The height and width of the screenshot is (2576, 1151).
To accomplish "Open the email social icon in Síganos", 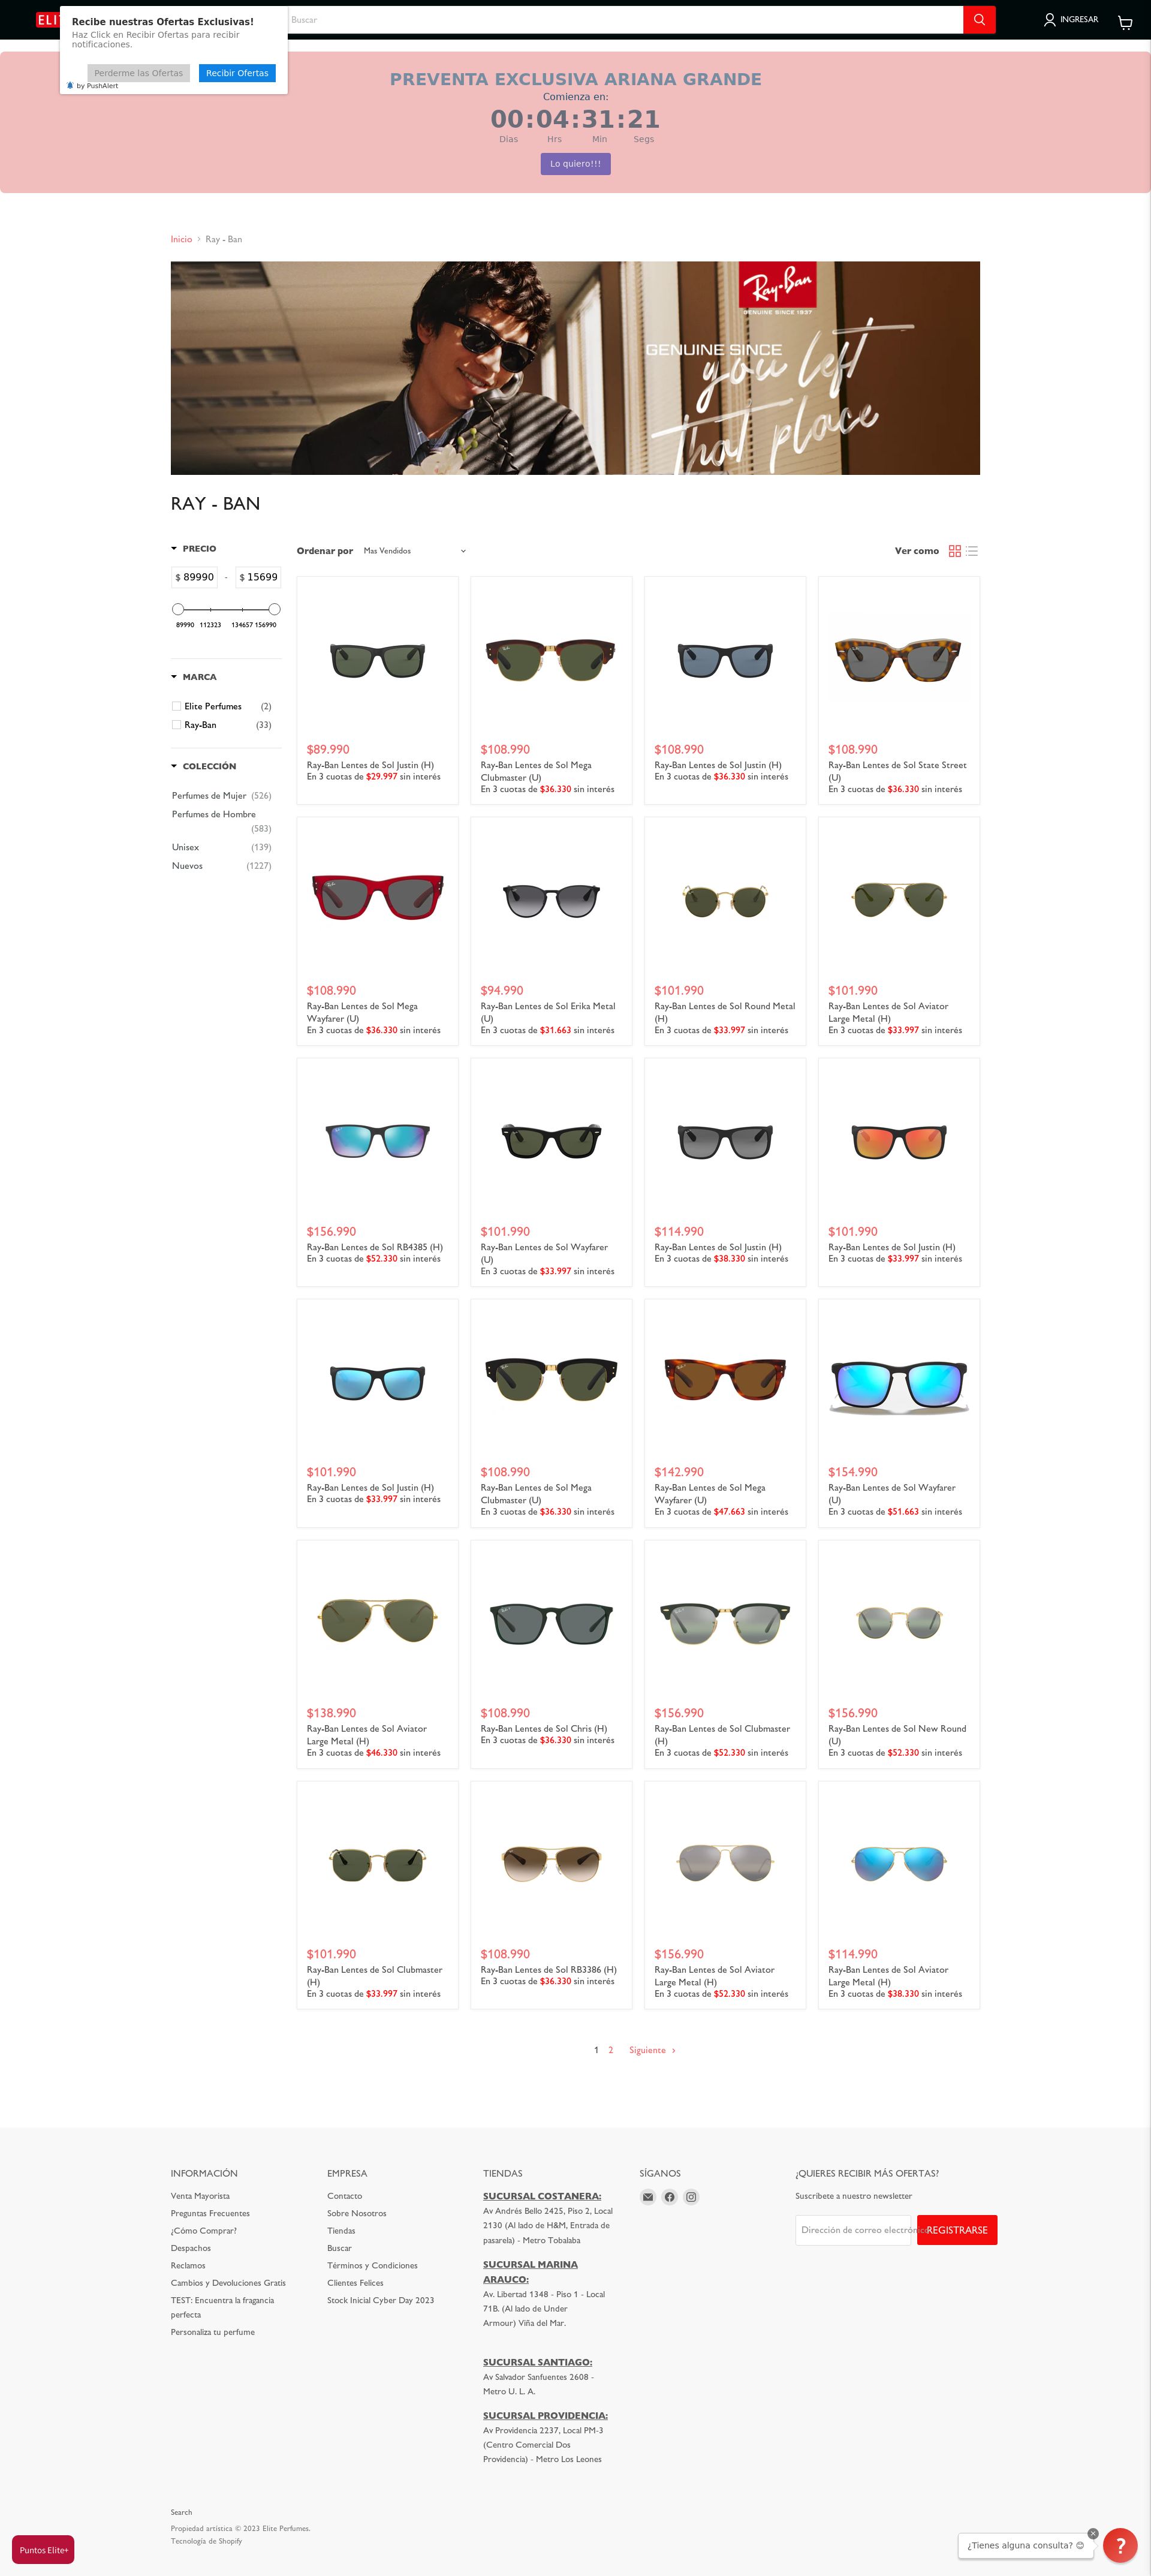I will coord(648,2197).
